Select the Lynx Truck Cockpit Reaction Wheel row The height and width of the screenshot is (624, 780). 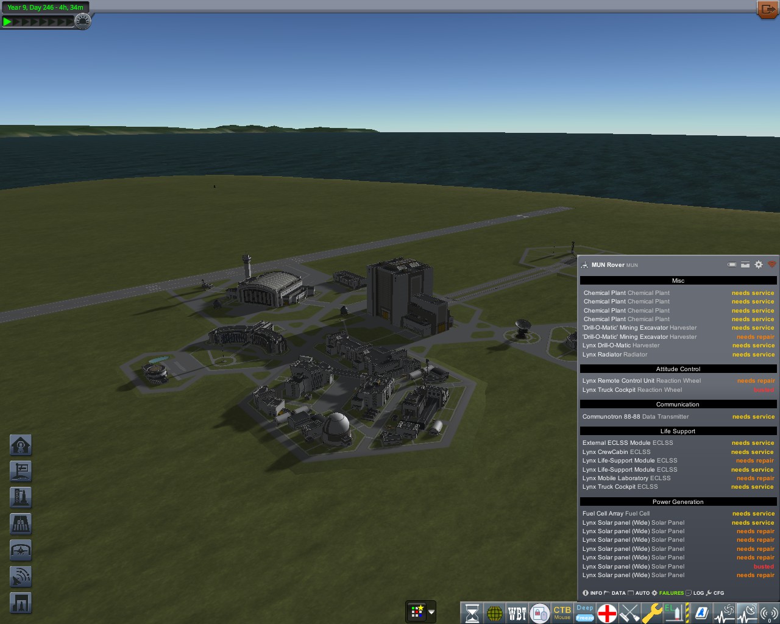[x=678, y=390]
